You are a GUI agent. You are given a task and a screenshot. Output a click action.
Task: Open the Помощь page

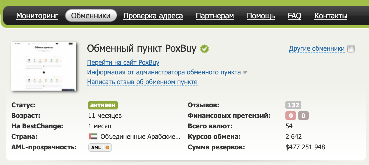[261, 16]
